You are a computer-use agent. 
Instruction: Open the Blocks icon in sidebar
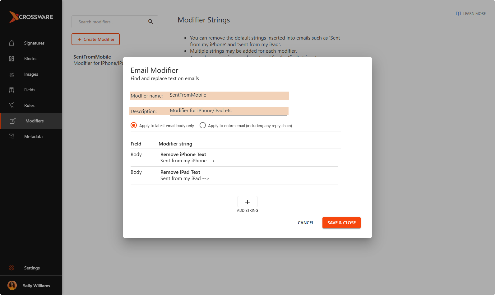coord(12,59)
